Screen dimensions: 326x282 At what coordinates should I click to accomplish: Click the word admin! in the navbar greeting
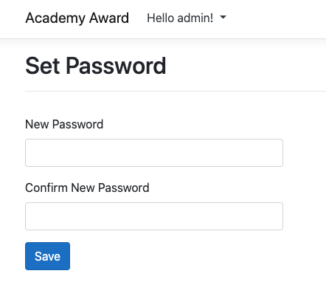(195, 18)
